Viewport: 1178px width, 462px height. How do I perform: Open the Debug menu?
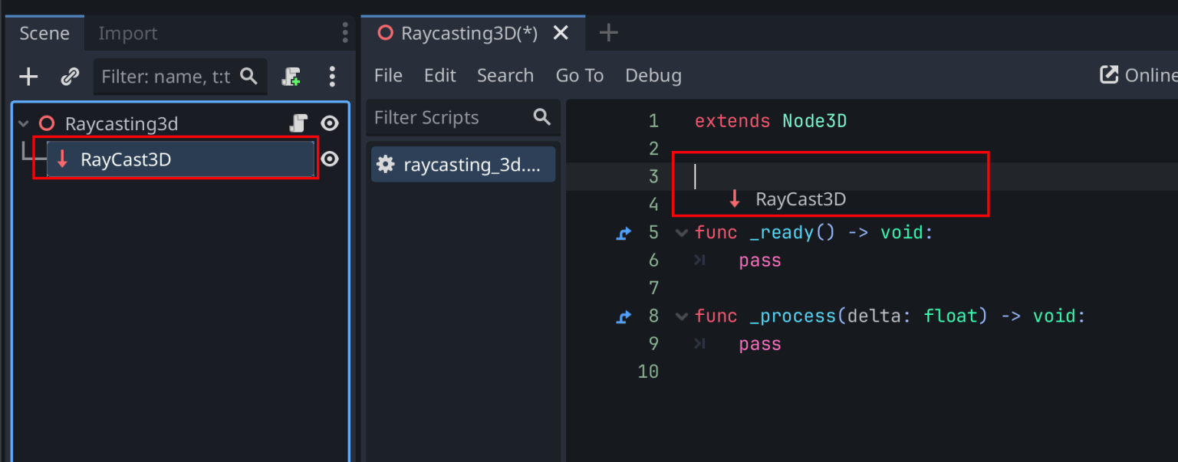[653, 75]
